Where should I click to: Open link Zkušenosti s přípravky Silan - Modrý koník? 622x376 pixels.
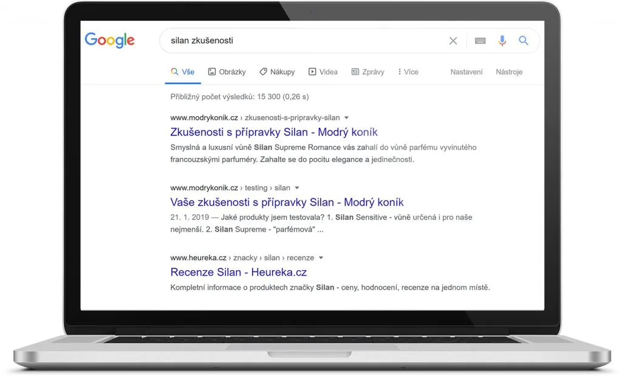274,132
